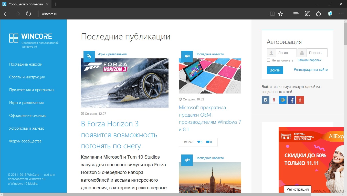
Task: Open Оформление системы section
Action: [x=28, y=116]
